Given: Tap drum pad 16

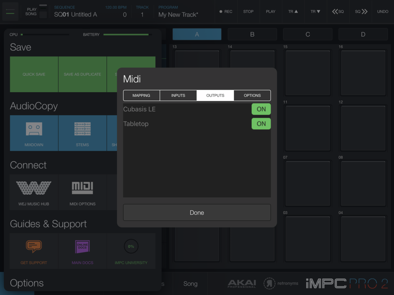Looking at the screenshot, I should (x=363, y=73).
